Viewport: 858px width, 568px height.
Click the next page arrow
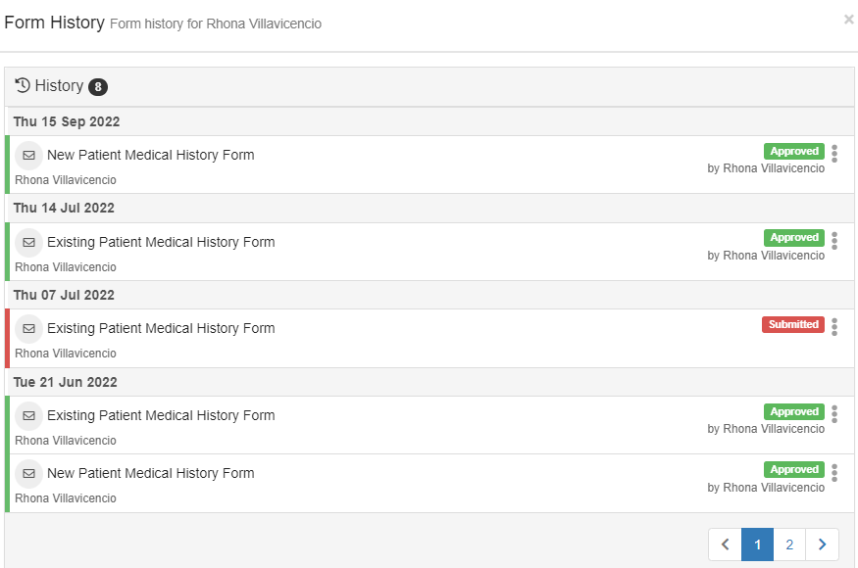point(822,544)
